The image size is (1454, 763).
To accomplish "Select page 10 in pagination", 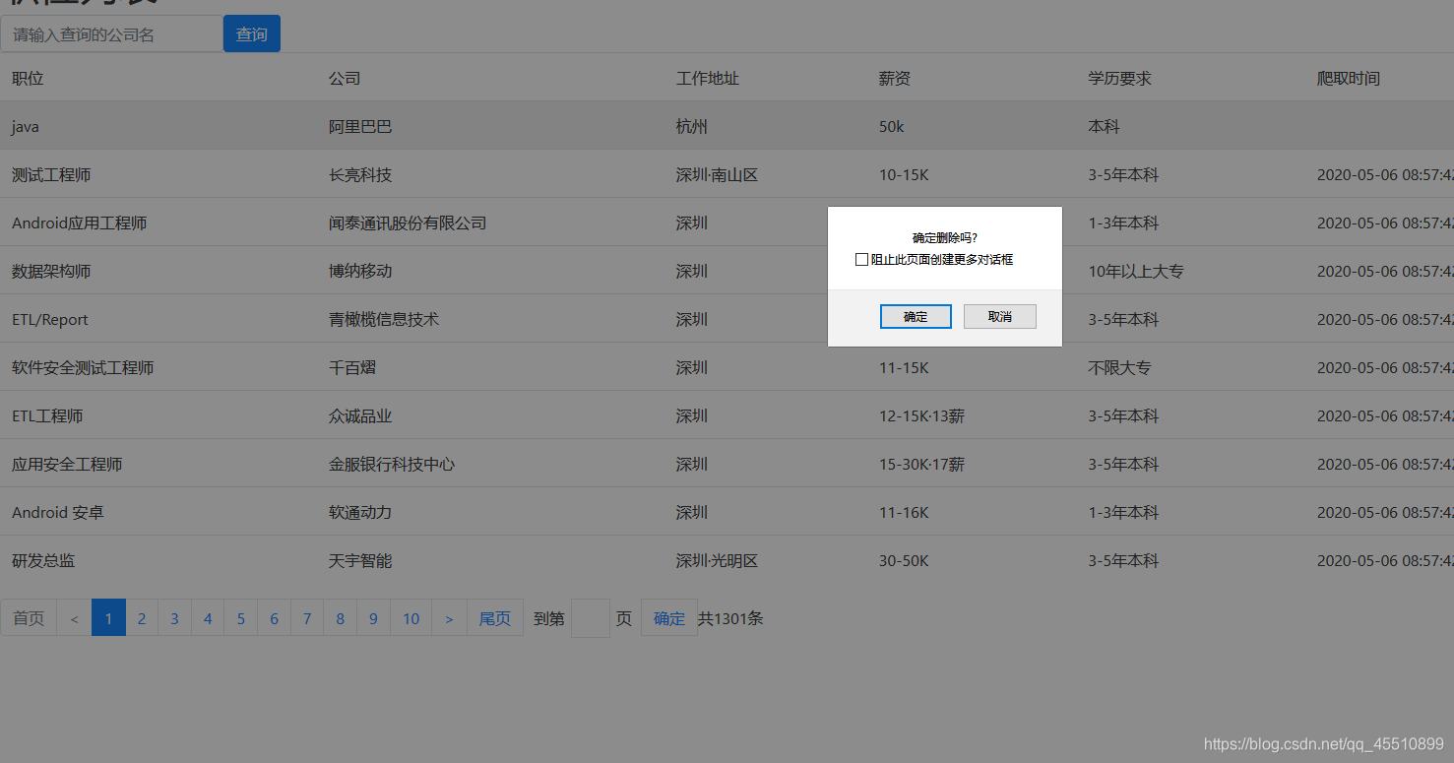I will pos(411,618).
